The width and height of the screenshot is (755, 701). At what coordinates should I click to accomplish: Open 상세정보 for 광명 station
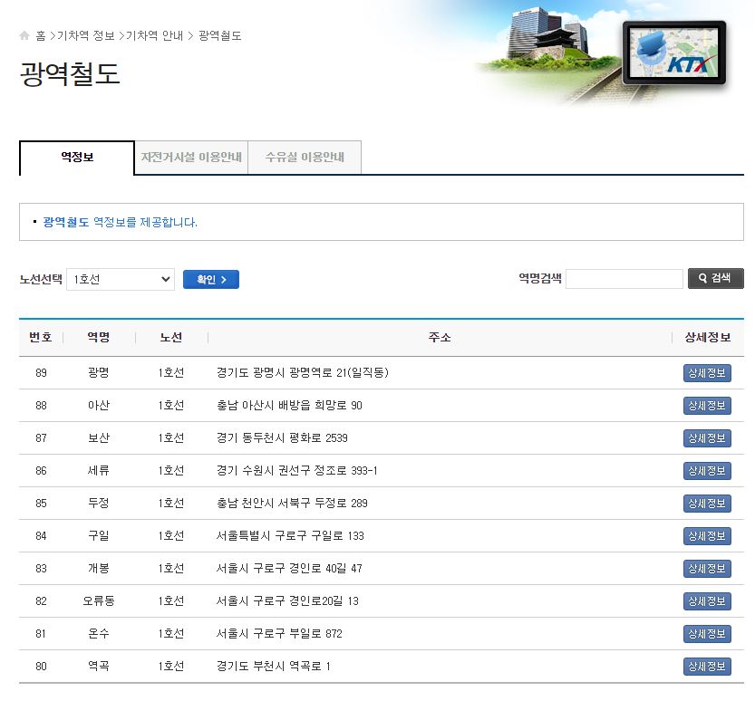(x=708, y=373)
